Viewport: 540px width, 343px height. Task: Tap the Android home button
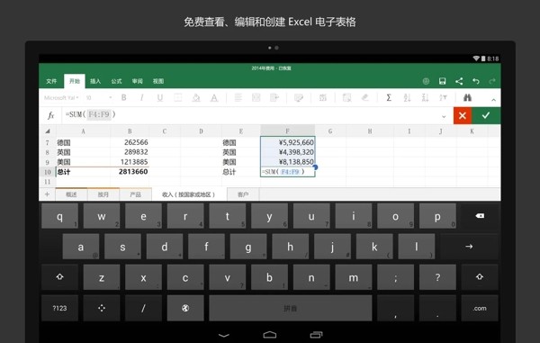click(x=270, y=335)
